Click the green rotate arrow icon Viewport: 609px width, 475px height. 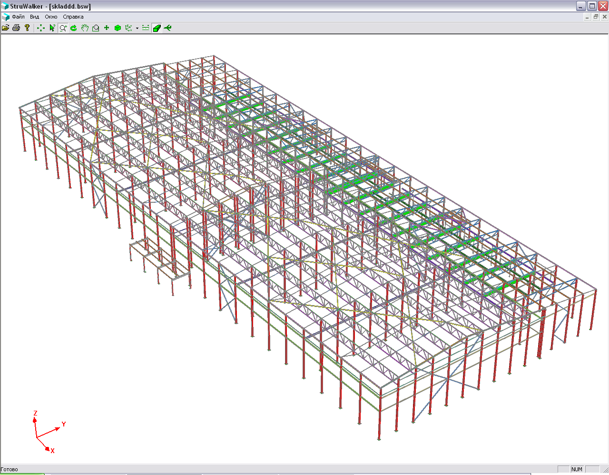point(74,28)
